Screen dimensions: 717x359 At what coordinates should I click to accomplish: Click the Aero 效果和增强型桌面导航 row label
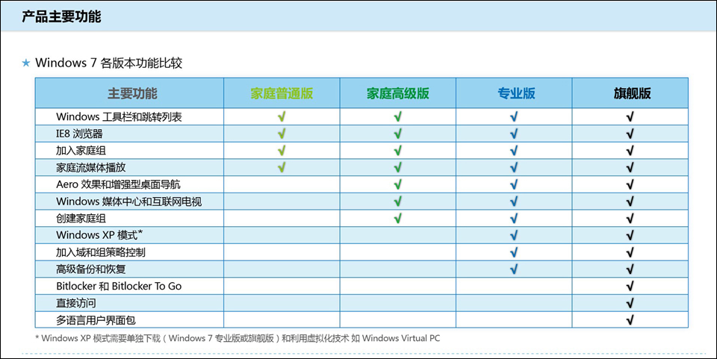pyautogui.click(x=119, y=184)
